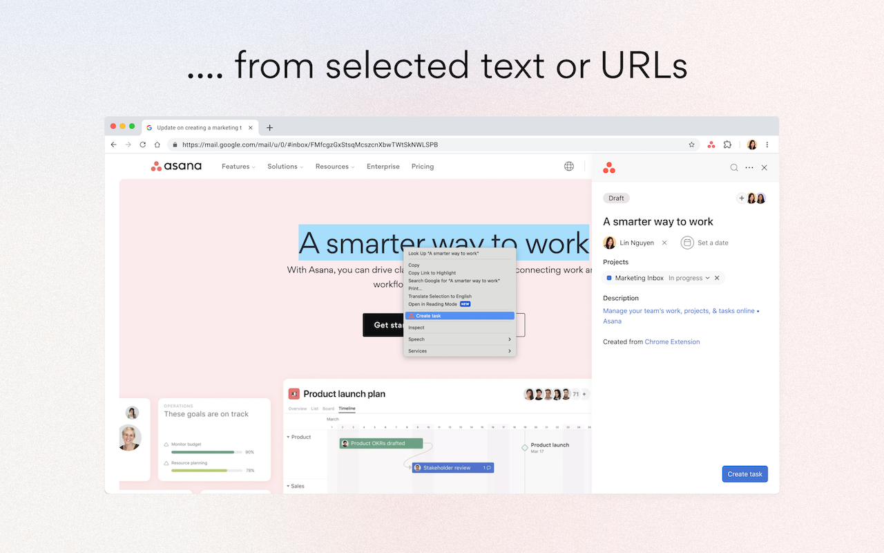Add member plus next to 71
Viewport: 884px width, 553px height.
pos(584,394)
